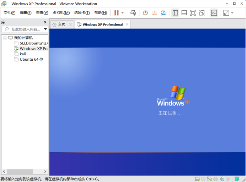246x182 pixels.
Task: Close the 库 library panel
Action: [45, 22]
